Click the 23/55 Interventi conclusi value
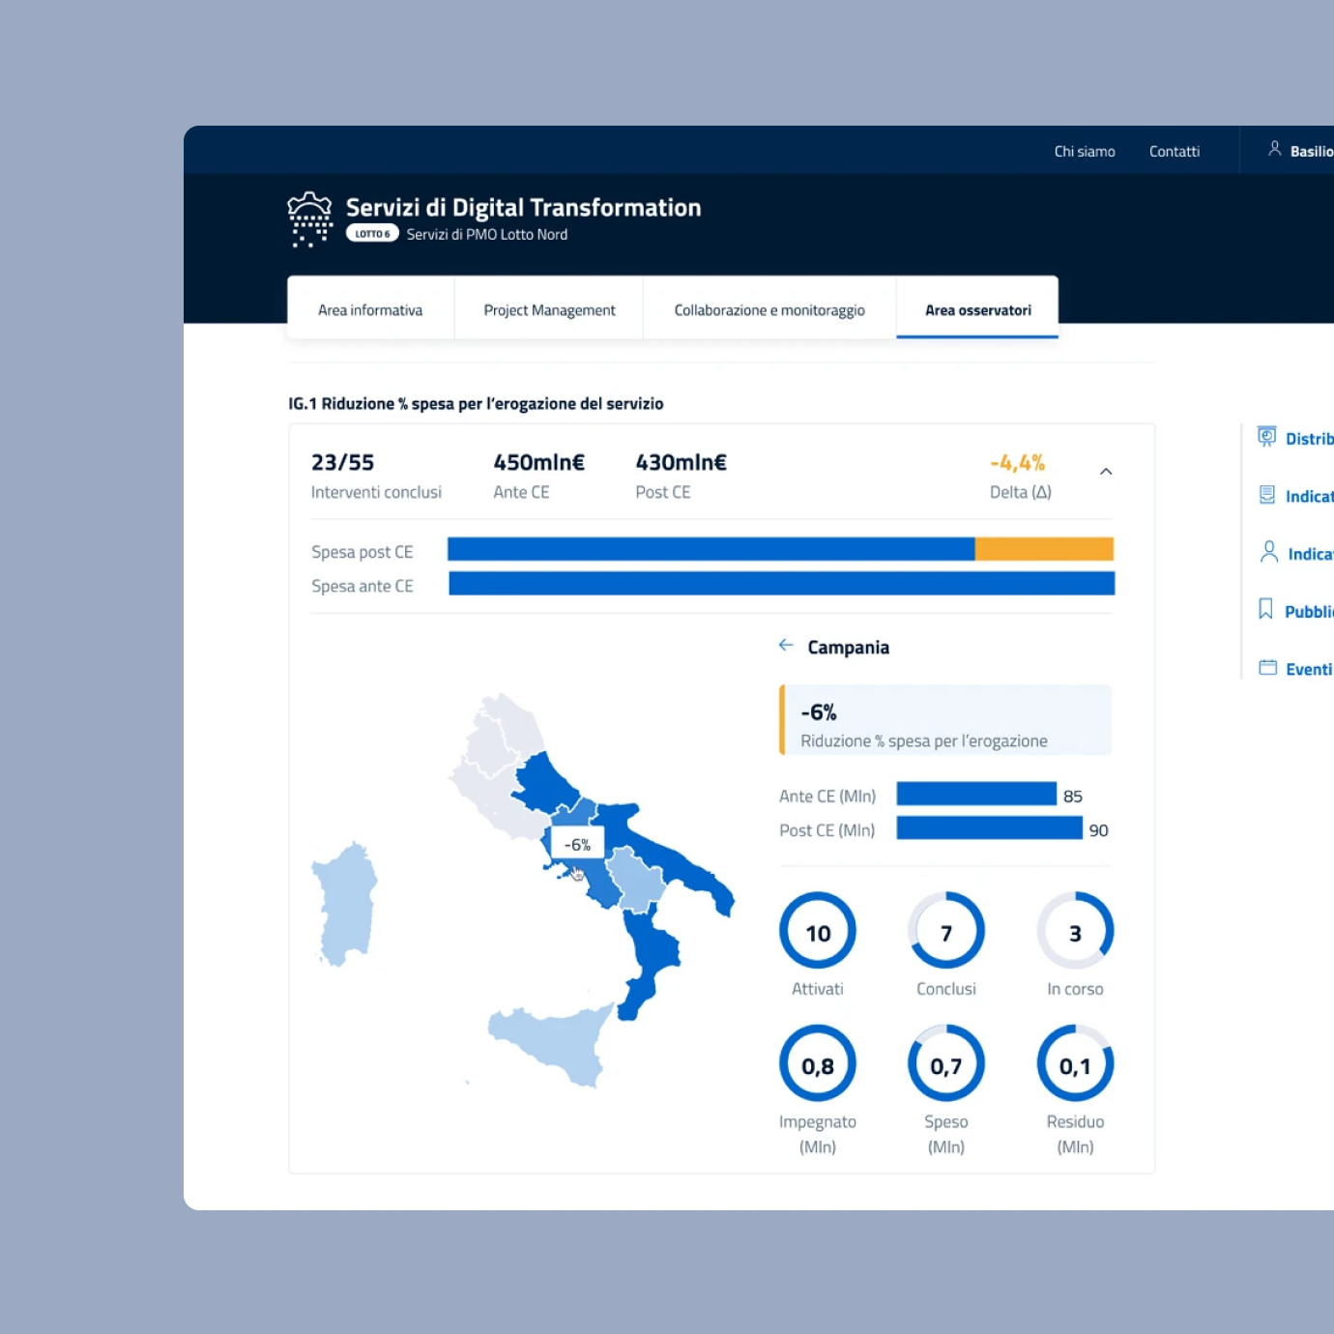Screen dimensions: 1334x1334 pos(342,462)
